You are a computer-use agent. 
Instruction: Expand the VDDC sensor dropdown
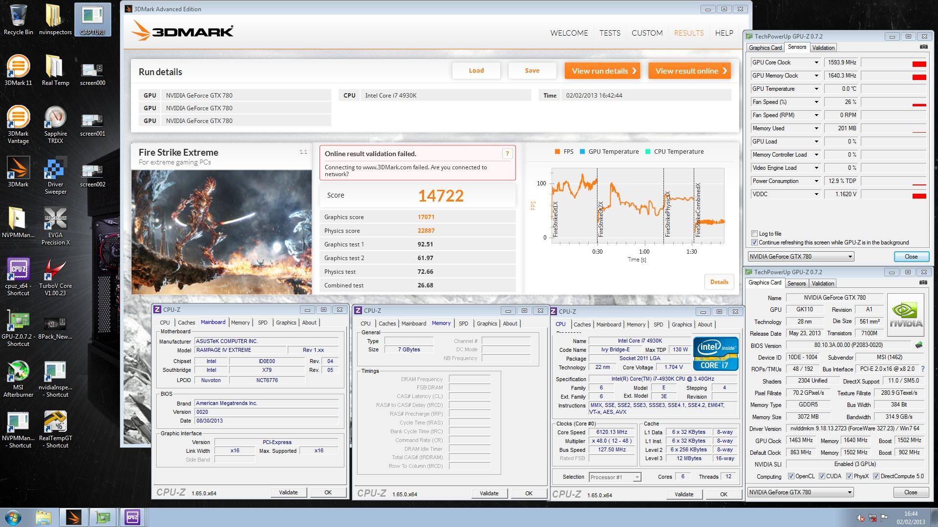[x=816, y=194]
